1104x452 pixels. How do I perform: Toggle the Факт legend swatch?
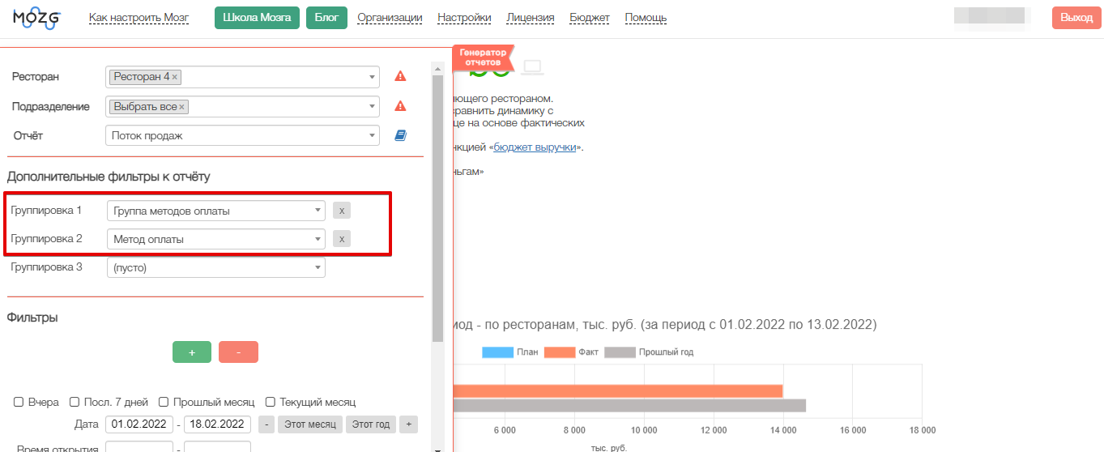pyautogui.click(x=560, y=352)
